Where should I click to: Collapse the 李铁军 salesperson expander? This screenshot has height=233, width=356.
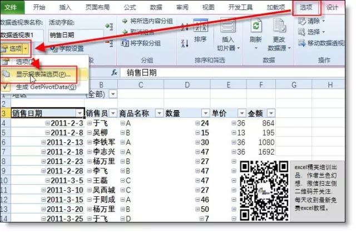(x=90, y=142)
